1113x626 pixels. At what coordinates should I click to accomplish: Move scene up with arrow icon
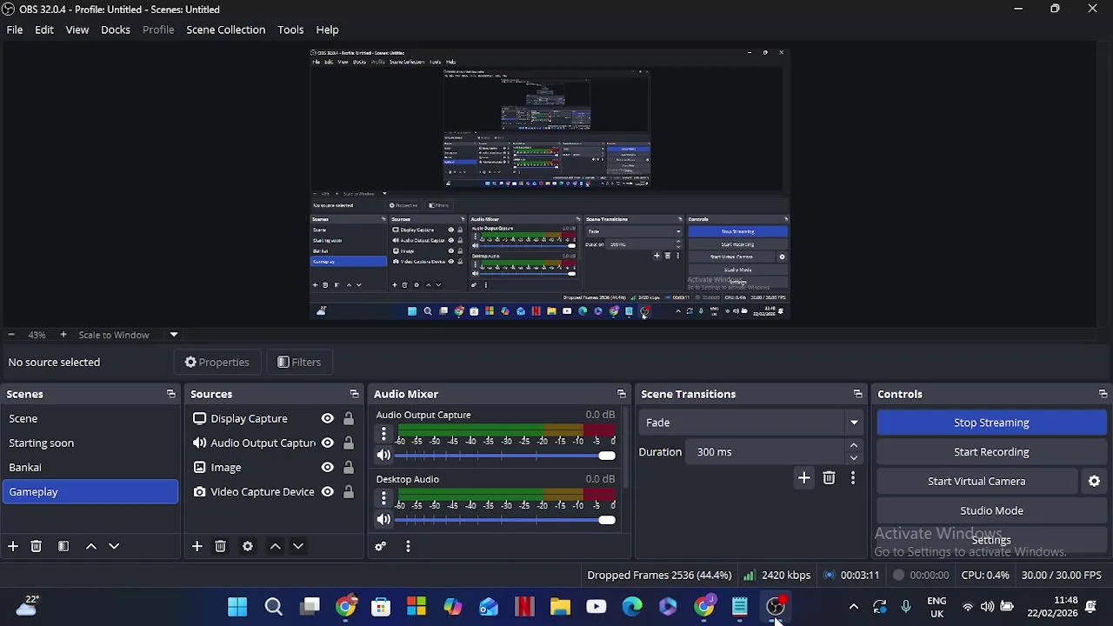[x=91, y=546]
